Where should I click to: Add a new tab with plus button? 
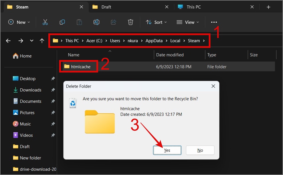268,7
